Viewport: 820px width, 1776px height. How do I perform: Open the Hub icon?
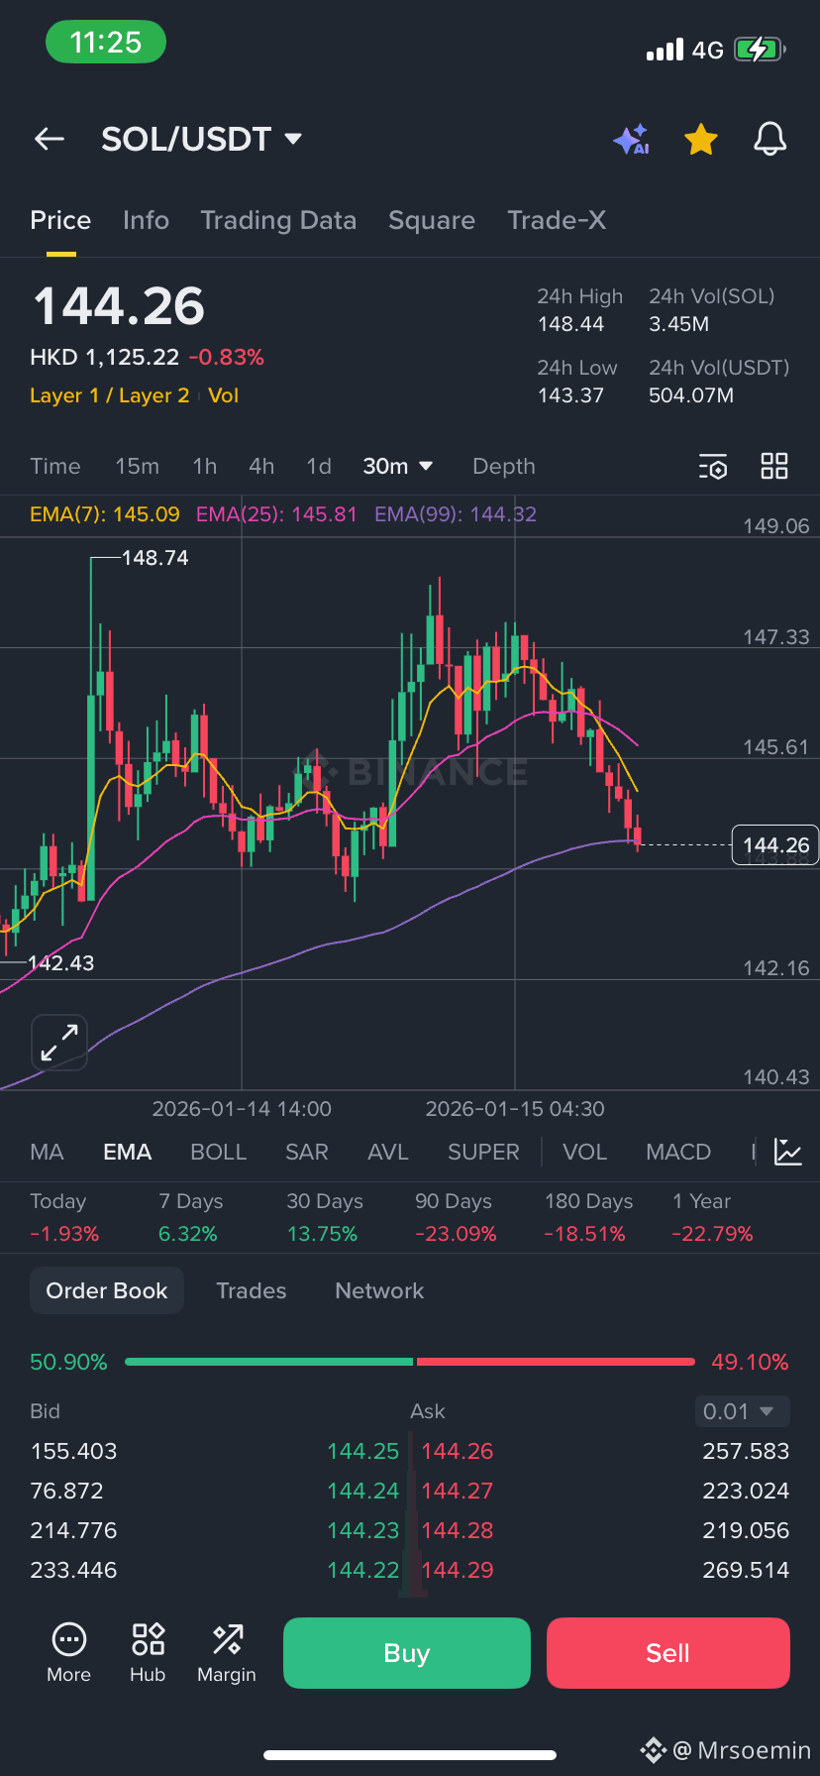coord(148,1652)
